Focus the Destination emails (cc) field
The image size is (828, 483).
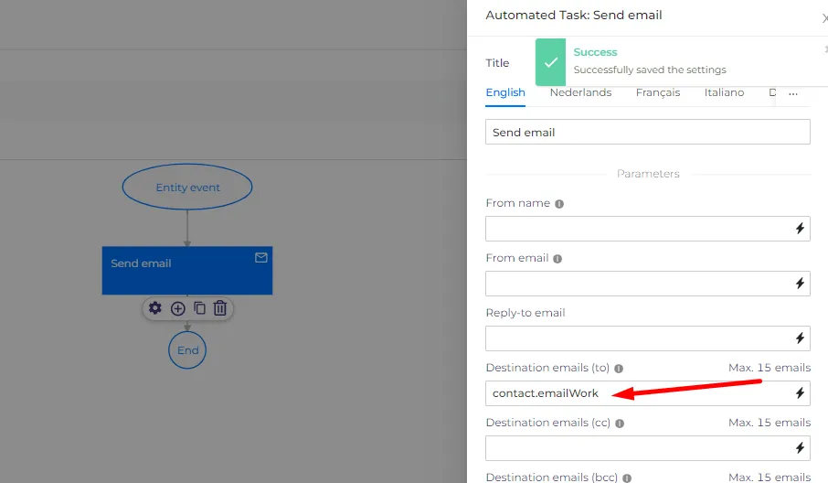(x=647, y=448)
